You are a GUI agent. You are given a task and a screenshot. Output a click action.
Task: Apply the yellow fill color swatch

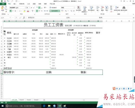24,11
